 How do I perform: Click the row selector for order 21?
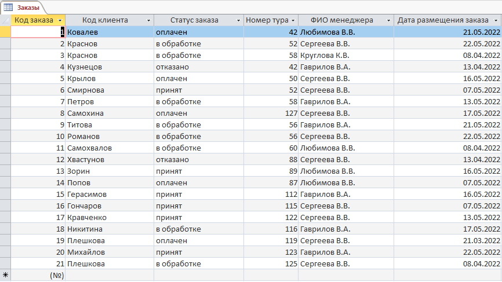click(5, 264)
